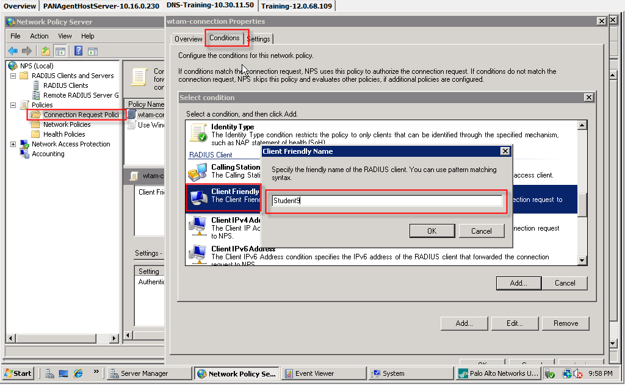Select Calling Station ID condition icon
The height and width of the screenshot is (385, 625).
pos(198,172)
